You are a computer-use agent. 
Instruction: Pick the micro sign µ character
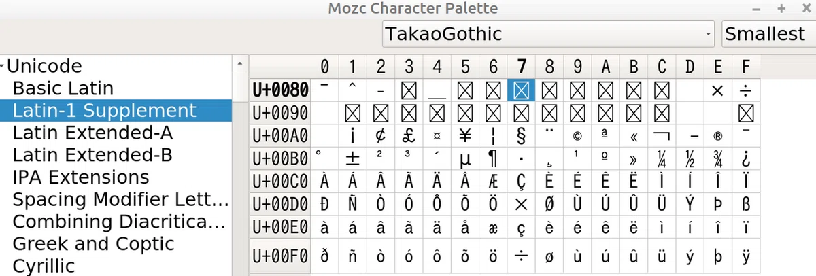465,158
